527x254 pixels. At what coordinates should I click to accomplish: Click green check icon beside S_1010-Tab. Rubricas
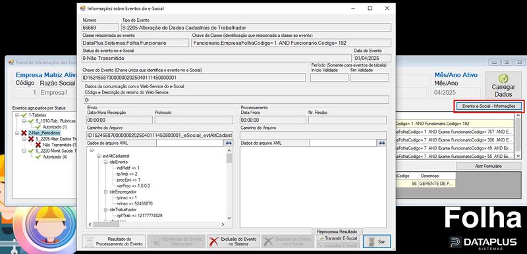pos(31,121)
